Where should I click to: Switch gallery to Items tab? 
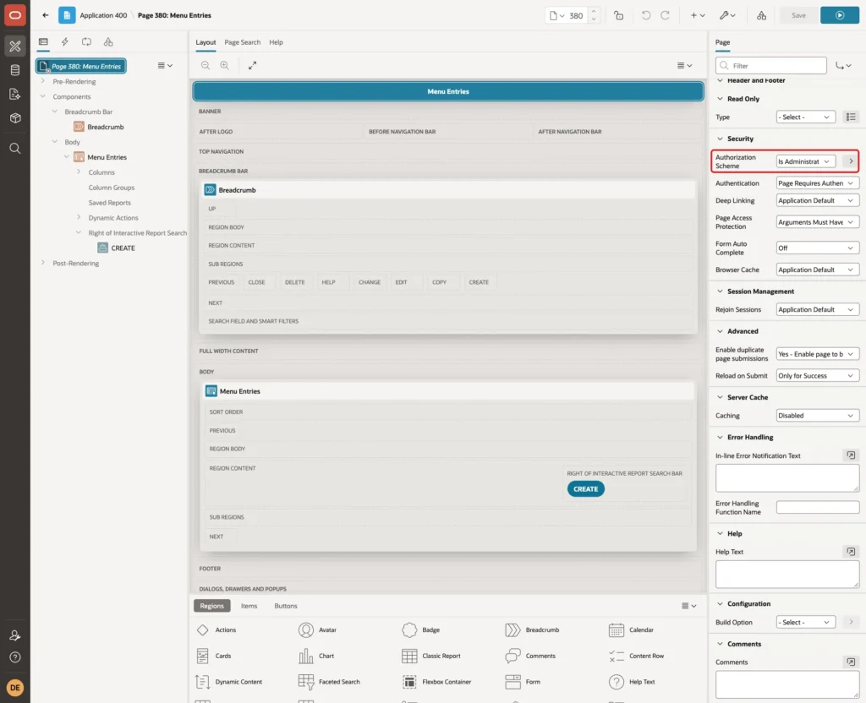click(x=249, y=606)
